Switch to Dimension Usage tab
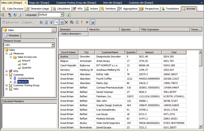204x131 pixels. coord(38,9)
